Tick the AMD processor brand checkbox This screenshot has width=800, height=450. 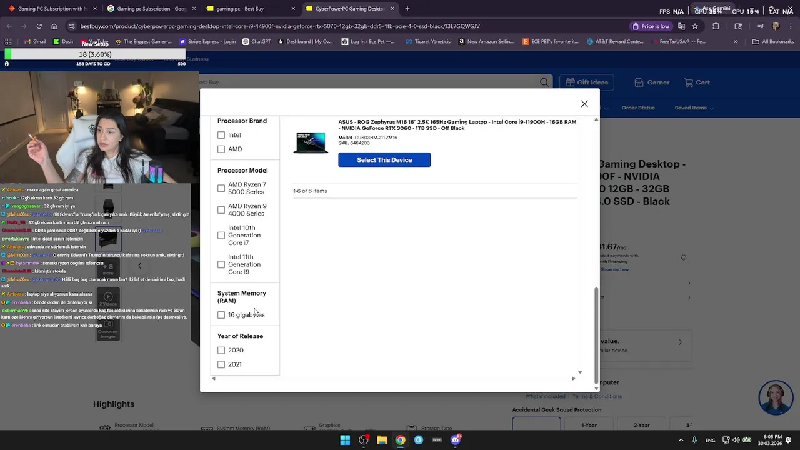[221, 149]
